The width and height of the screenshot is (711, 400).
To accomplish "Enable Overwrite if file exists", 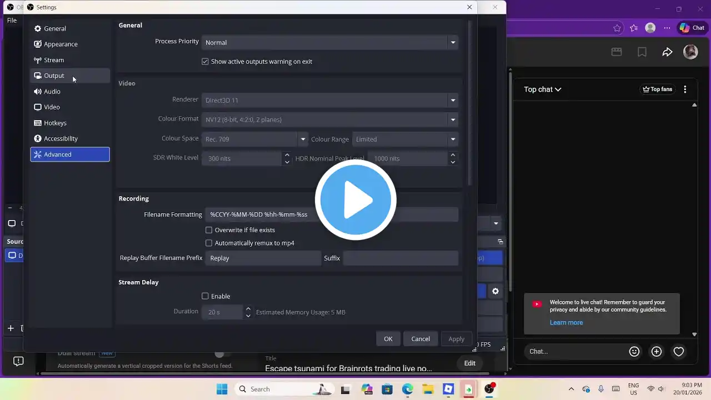I will pos(209,230).
